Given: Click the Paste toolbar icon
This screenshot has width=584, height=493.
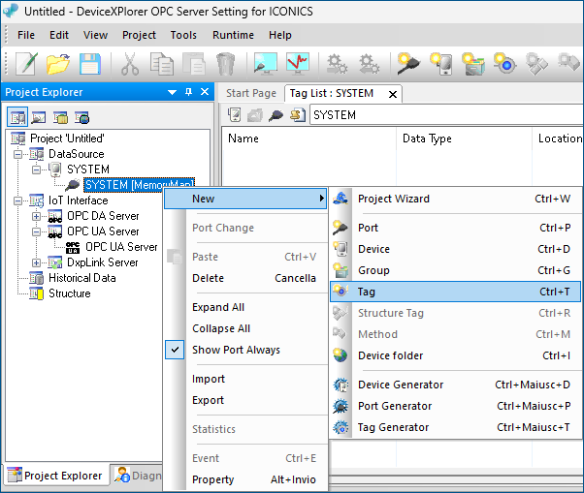Looking at the screenshot, I should click(194, 64).
